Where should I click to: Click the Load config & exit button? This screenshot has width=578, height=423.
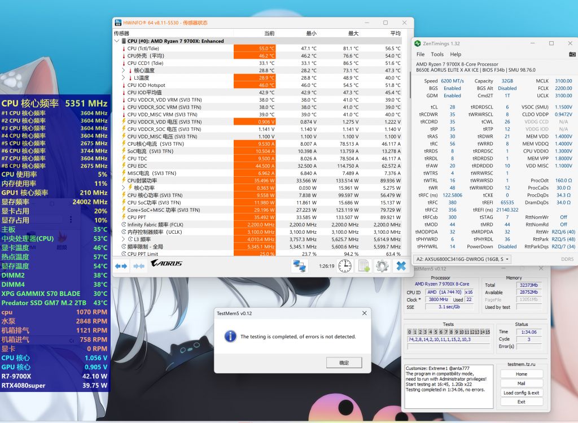click(521, 393)
